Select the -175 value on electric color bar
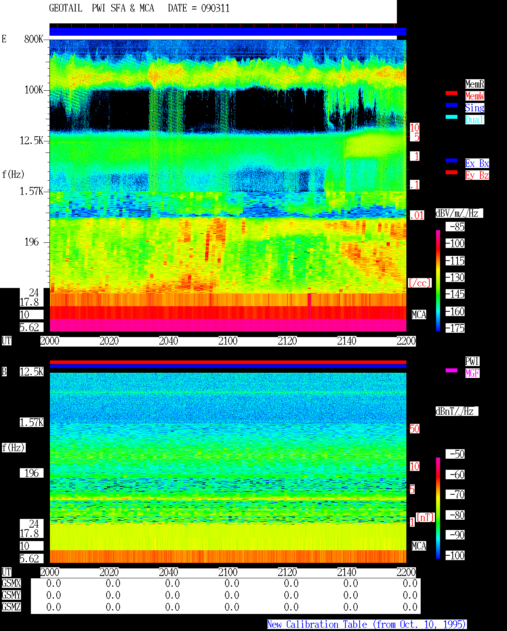Viewport: 507px width, 631px height. pos(455,328)
